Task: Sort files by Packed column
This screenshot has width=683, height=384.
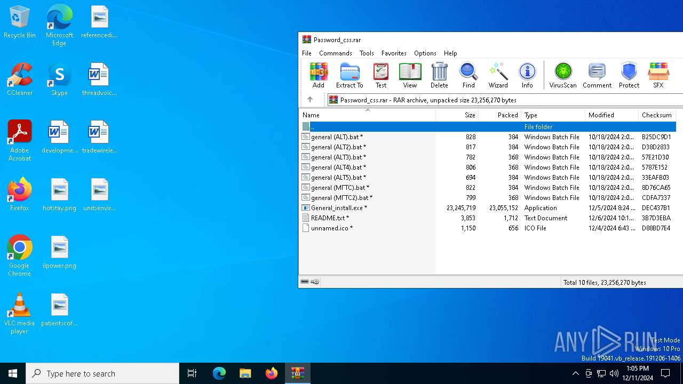Action: tap(500, 115)
